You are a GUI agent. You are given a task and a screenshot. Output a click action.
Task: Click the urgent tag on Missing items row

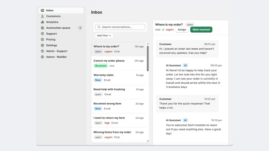[x=108, y=137]
